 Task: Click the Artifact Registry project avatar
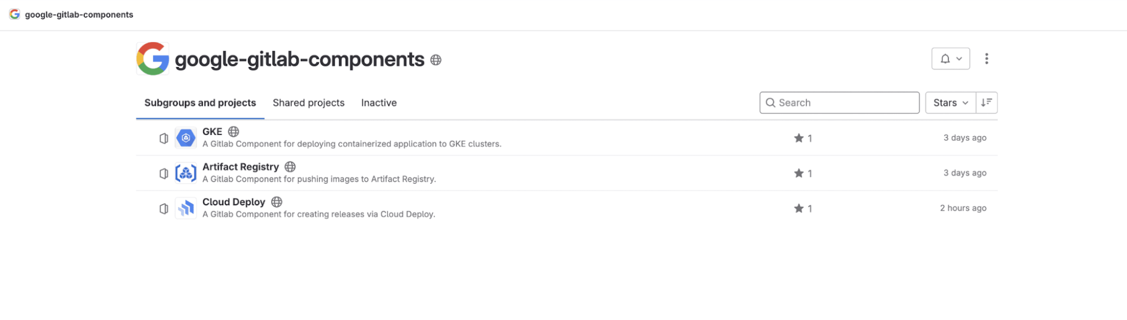tap(185, 173)
